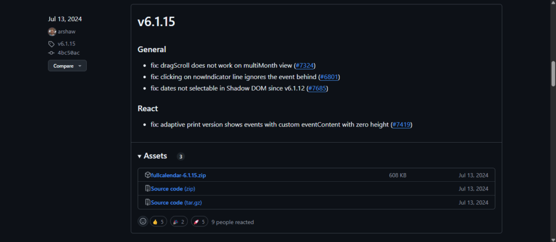The width and height of the screenshot is (556, 242).
Task: Open the arshaw author profile link
Action: [67, 31]
